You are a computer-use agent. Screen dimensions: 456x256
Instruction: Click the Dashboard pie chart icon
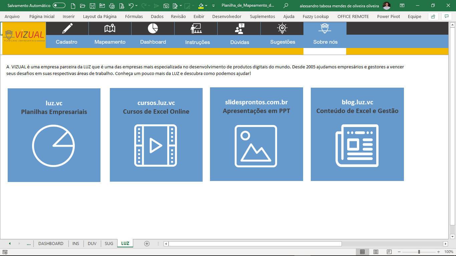coord(153,28)
